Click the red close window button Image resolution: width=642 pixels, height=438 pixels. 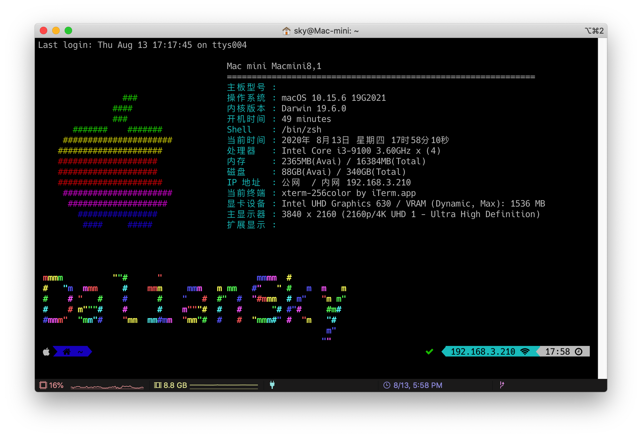(44, 30)
